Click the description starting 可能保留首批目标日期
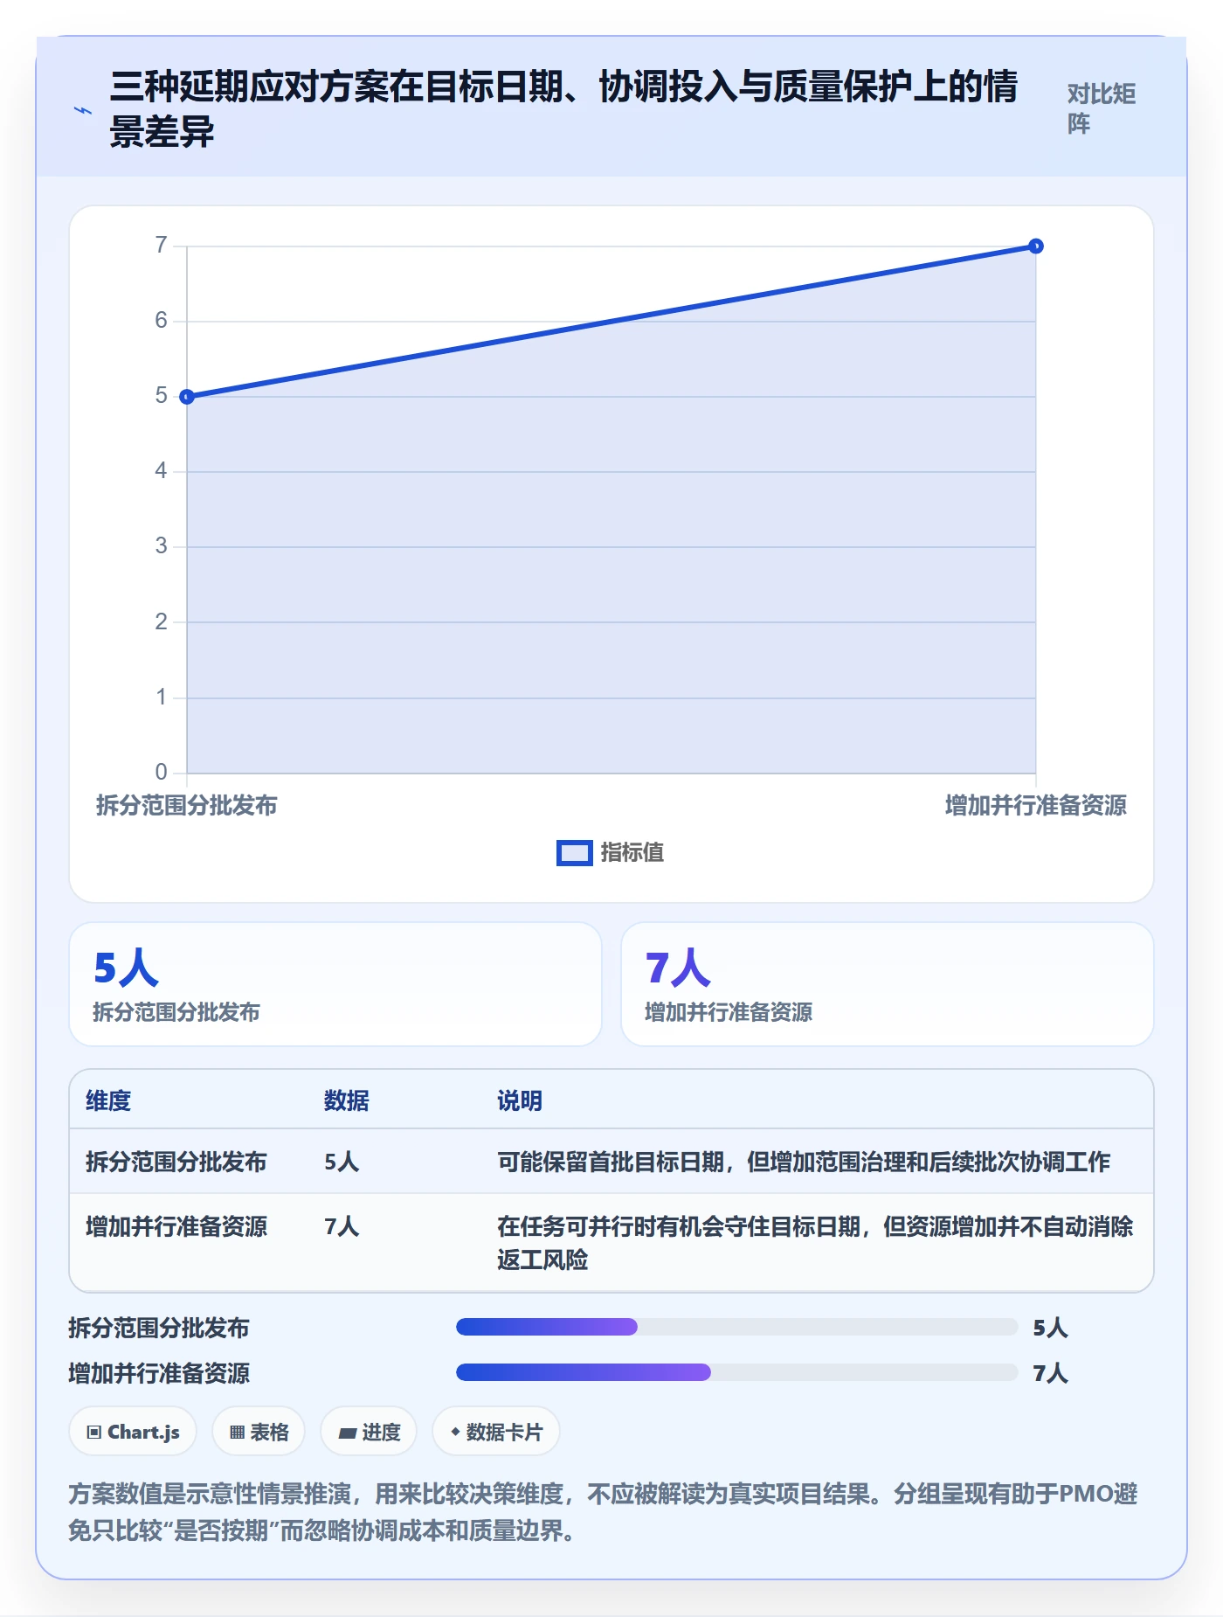 804,1162
